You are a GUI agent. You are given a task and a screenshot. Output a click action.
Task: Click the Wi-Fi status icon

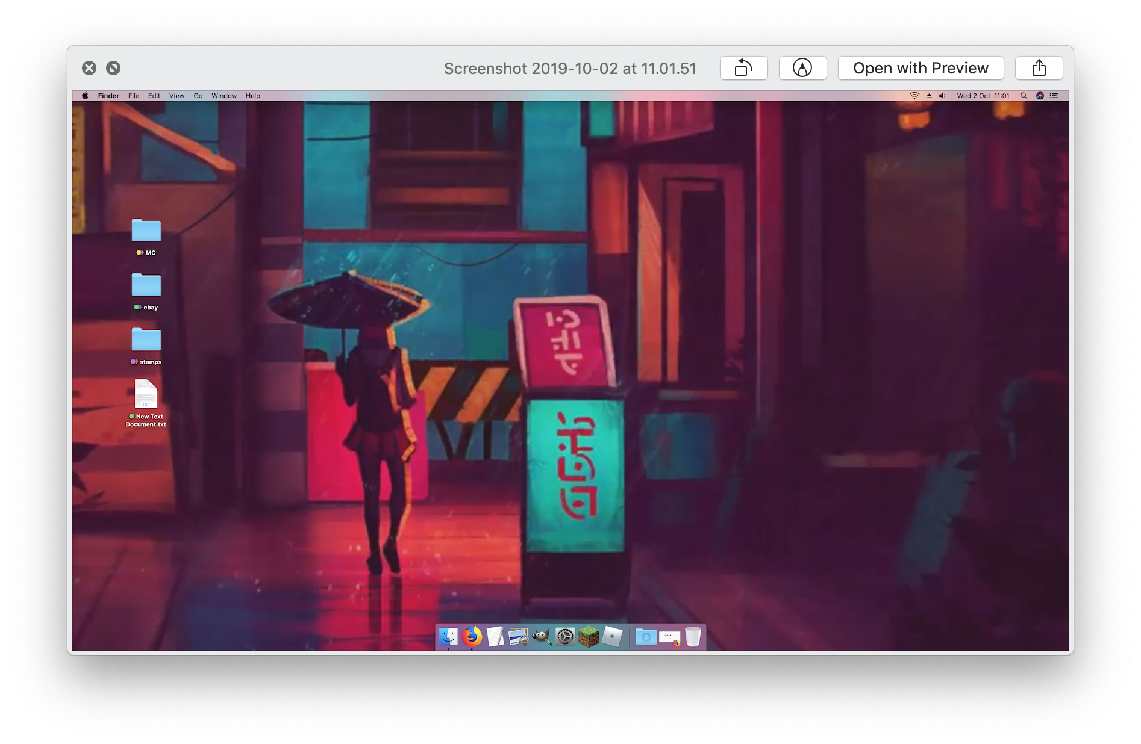pos(914,96)
